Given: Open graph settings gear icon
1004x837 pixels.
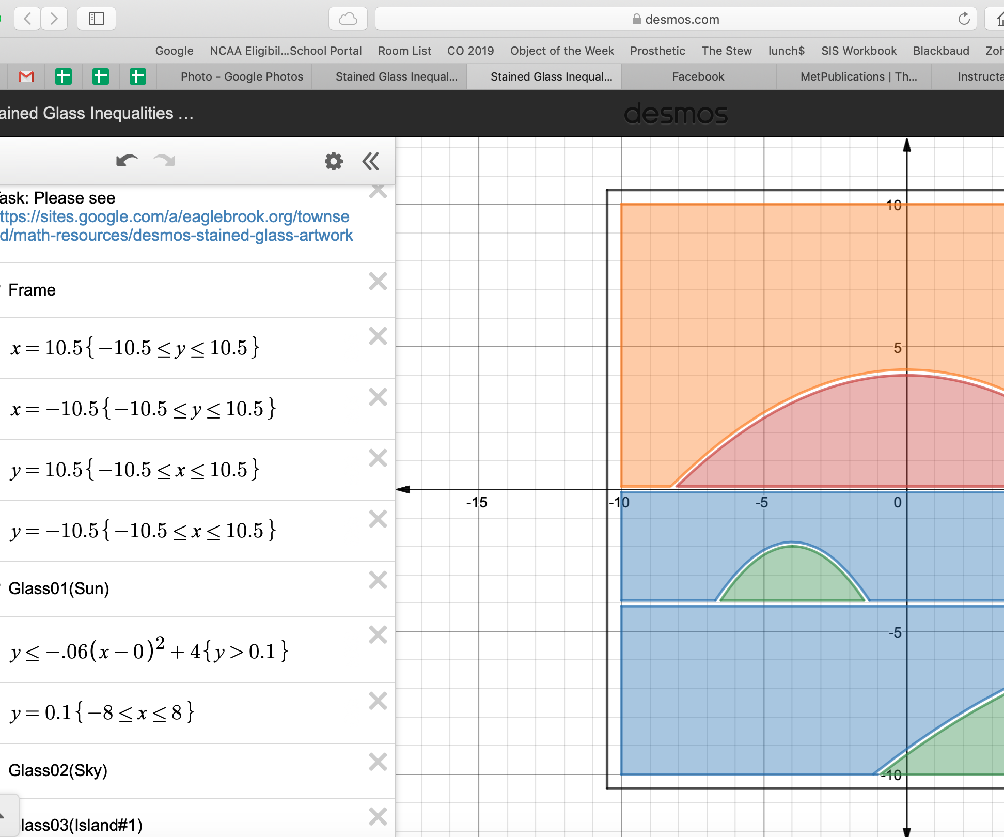Looking at the screenshot, I should point(334,161).
